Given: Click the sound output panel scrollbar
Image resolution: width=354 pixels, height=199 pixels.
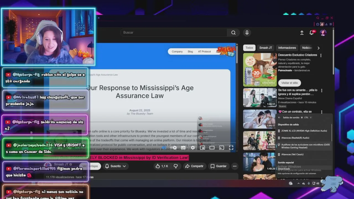Looking at the screenshot, I should (x=331, y=133).
